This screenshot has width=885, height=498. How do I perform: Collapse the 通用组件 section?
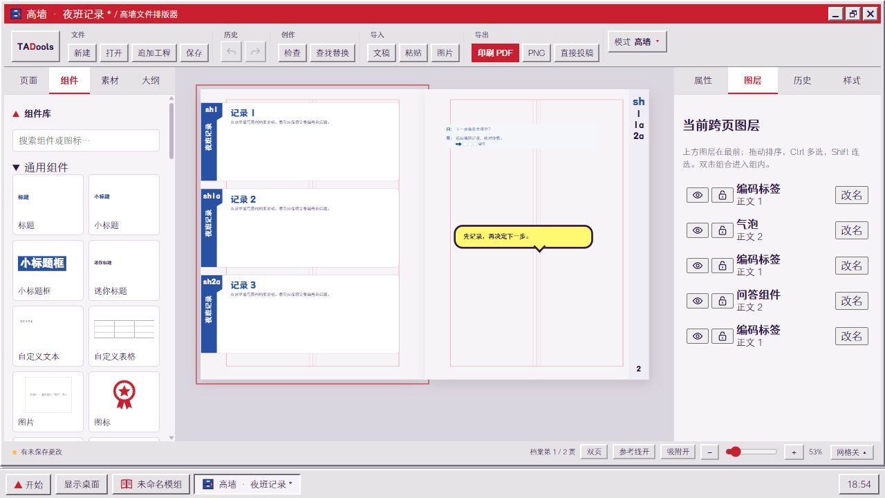pos(40,167)
